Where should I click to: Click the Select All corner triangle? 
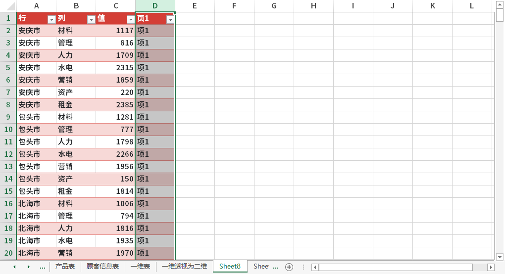(x=10, y=6)
